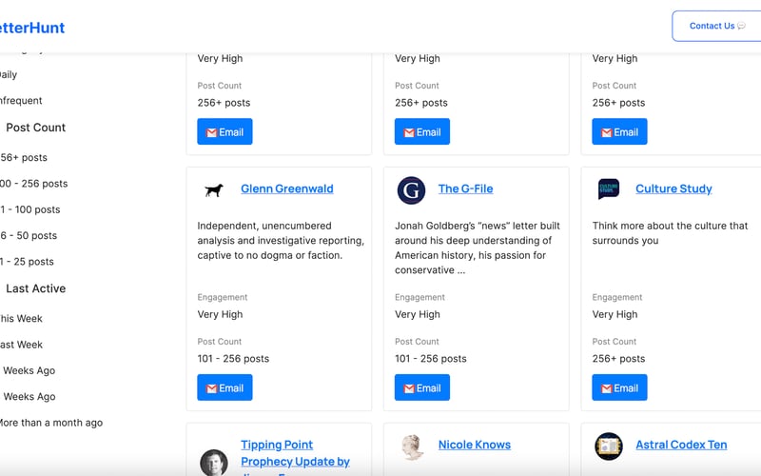The image size is (761, 476).
Task: Click The G-File round logo
Action: (411, 189)
